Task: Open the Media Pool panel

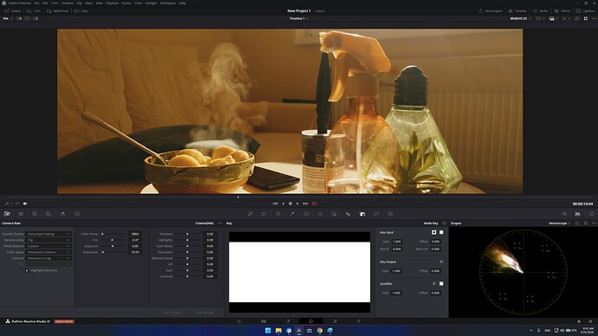Action: 57,10
